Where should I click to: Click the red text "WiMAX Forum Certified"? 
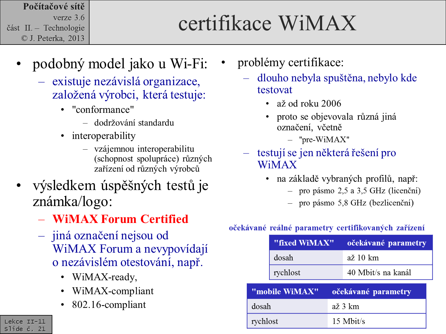[120, 219]
